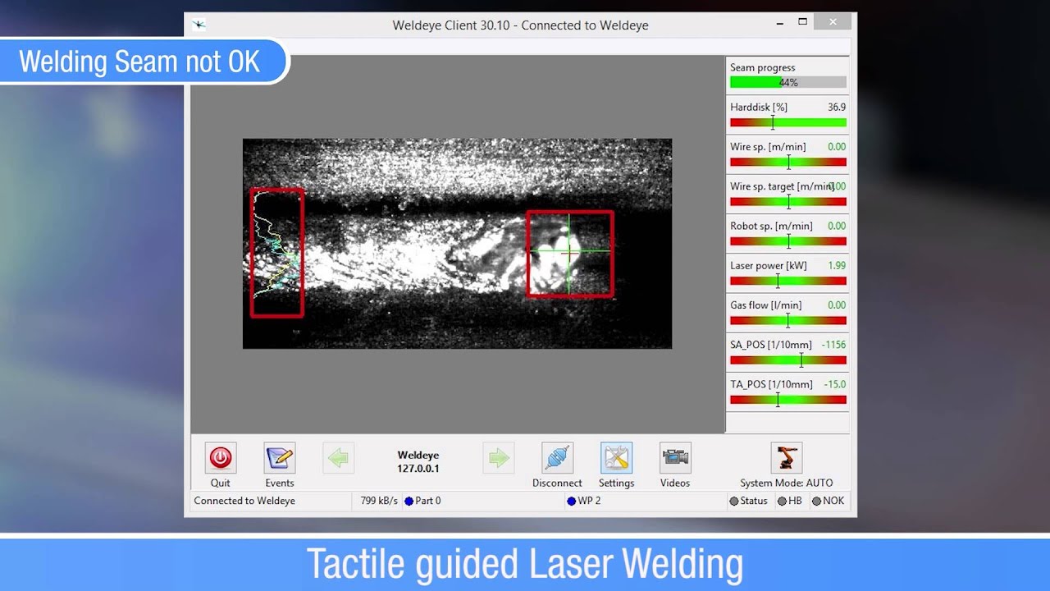Click the Seam progress 44% bar
This screenshot has width=1050, height=591.
coord(788,82)
